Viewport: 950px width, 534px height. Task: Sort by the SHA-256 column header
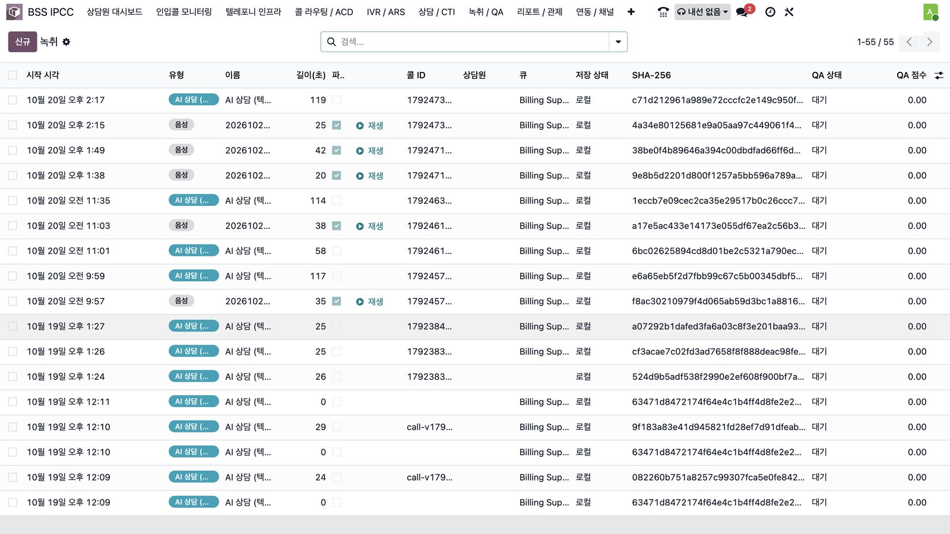point(651,75)
